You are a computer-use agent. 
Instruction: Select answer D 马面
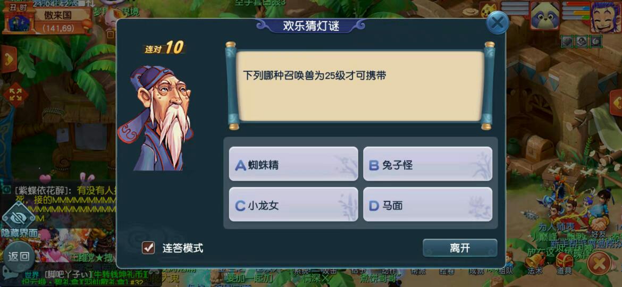[x=427, y=205]
